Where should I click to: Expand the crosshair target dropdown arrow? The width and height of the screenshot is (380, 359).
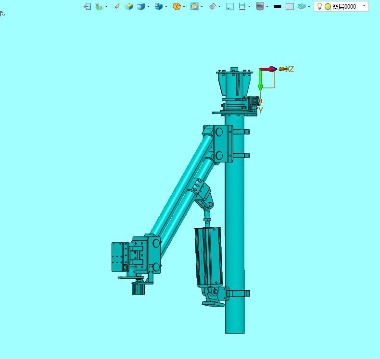pyautogui.click(x=219, y=7)
